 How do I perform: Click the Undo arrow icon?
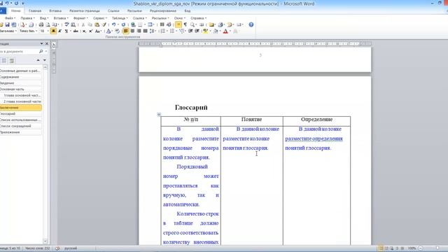(x=113, y=24)
